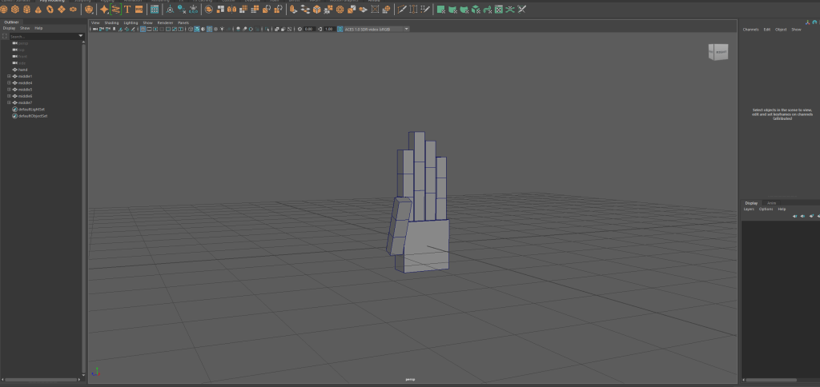Create a polygon disc from the shelf
The width and height of the screenshot is (820, 387).
73,10
